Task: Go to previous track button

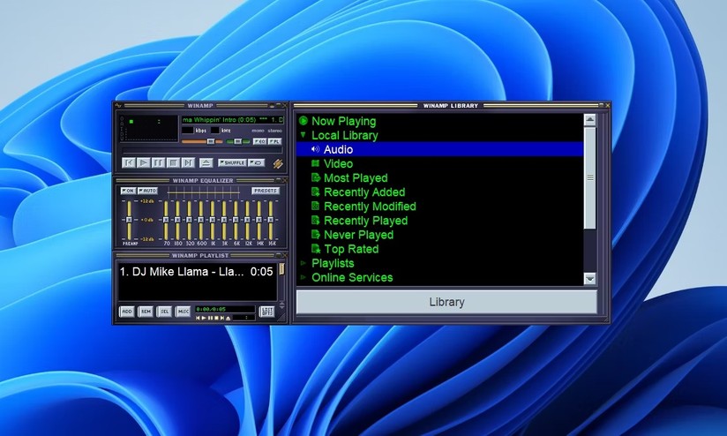Action: (x=128, y=162)
